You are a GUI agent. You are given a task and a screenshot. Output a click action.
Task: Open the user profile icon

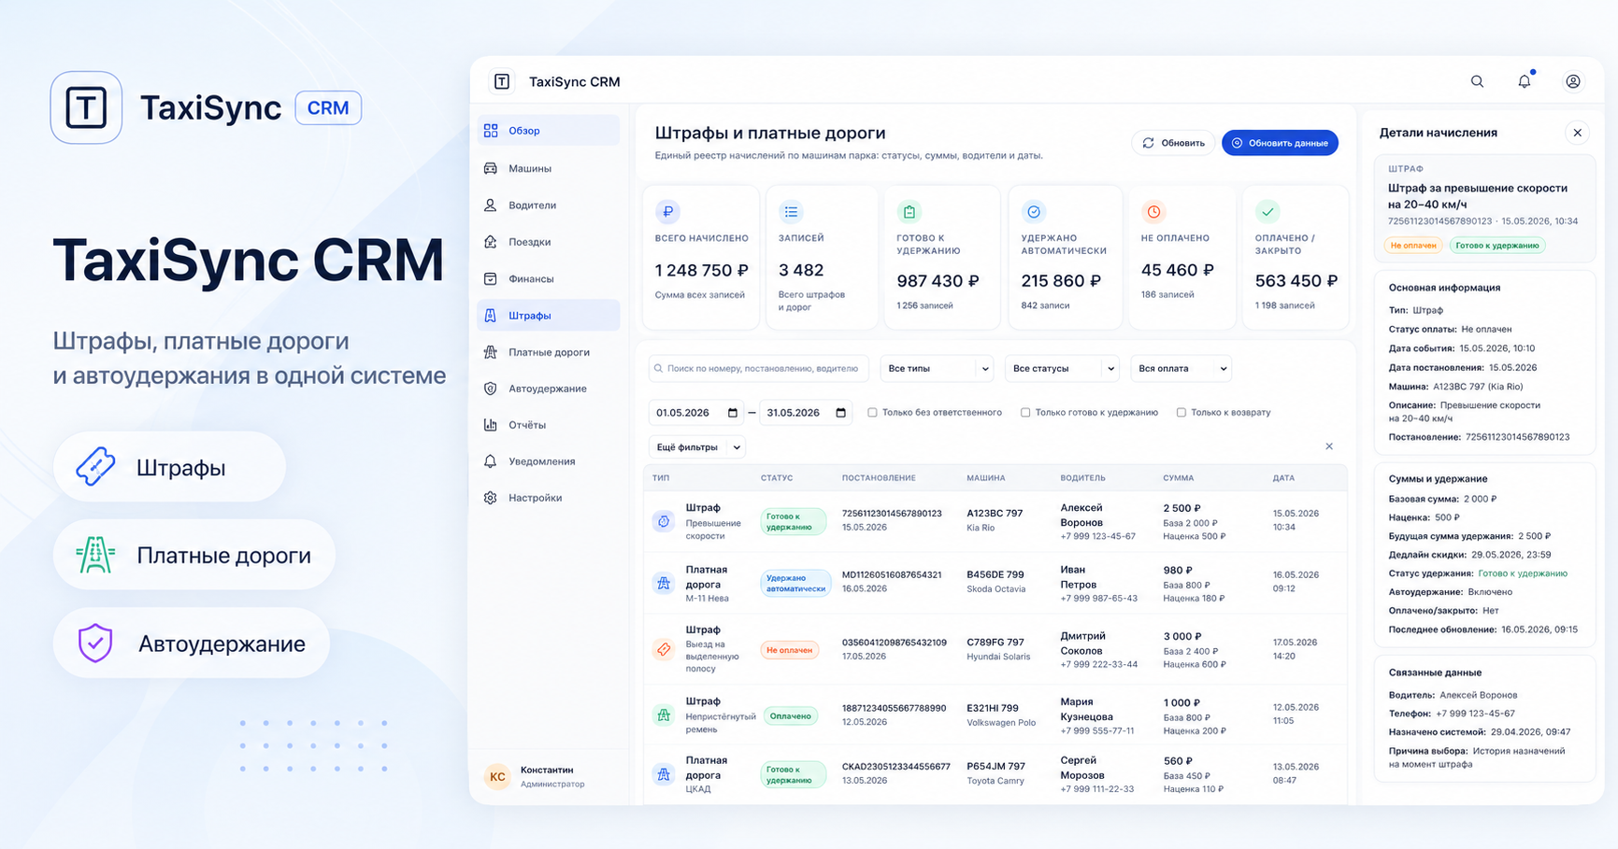point(1573,81)
